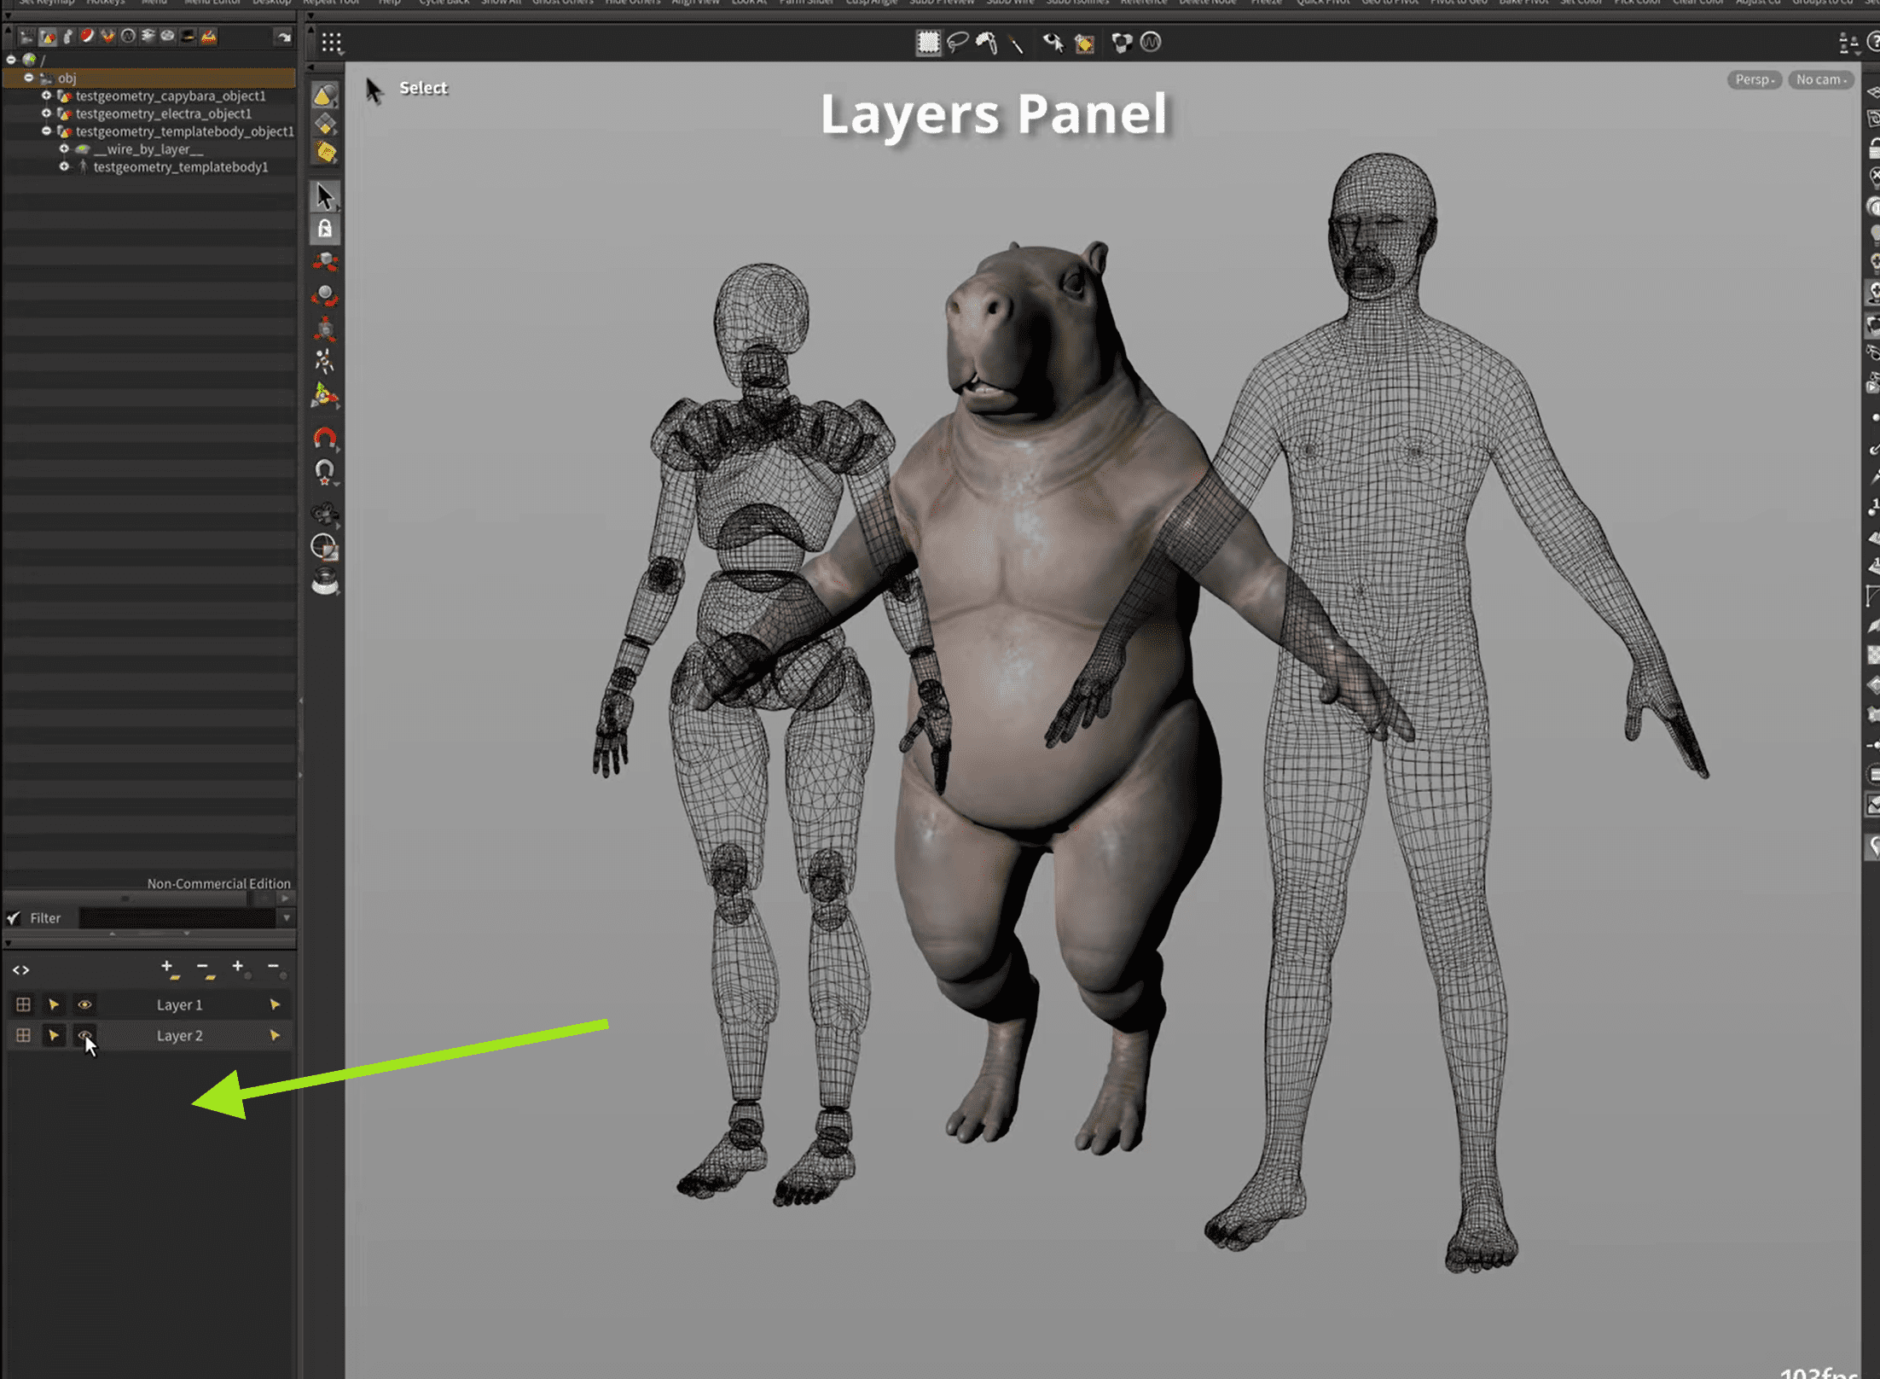This screenshot has width=1880, height=1379.
Task: Open the Help menu
Action: pos(389,3)
